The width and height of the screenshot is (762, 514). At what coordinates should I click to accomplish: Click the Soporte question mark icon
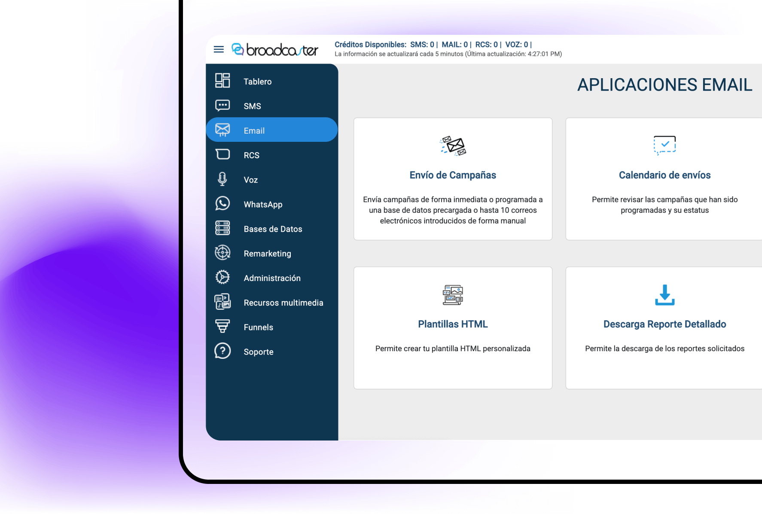pyautogui.click(x=223, y=351)
